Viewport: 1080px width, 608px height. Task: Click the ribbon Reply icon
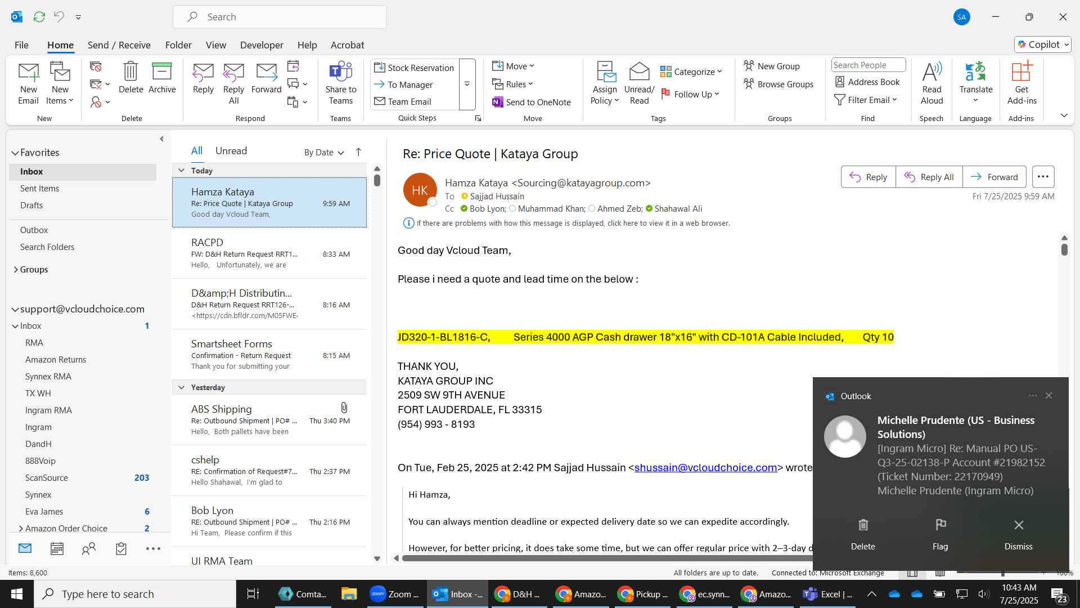[203, 78]
